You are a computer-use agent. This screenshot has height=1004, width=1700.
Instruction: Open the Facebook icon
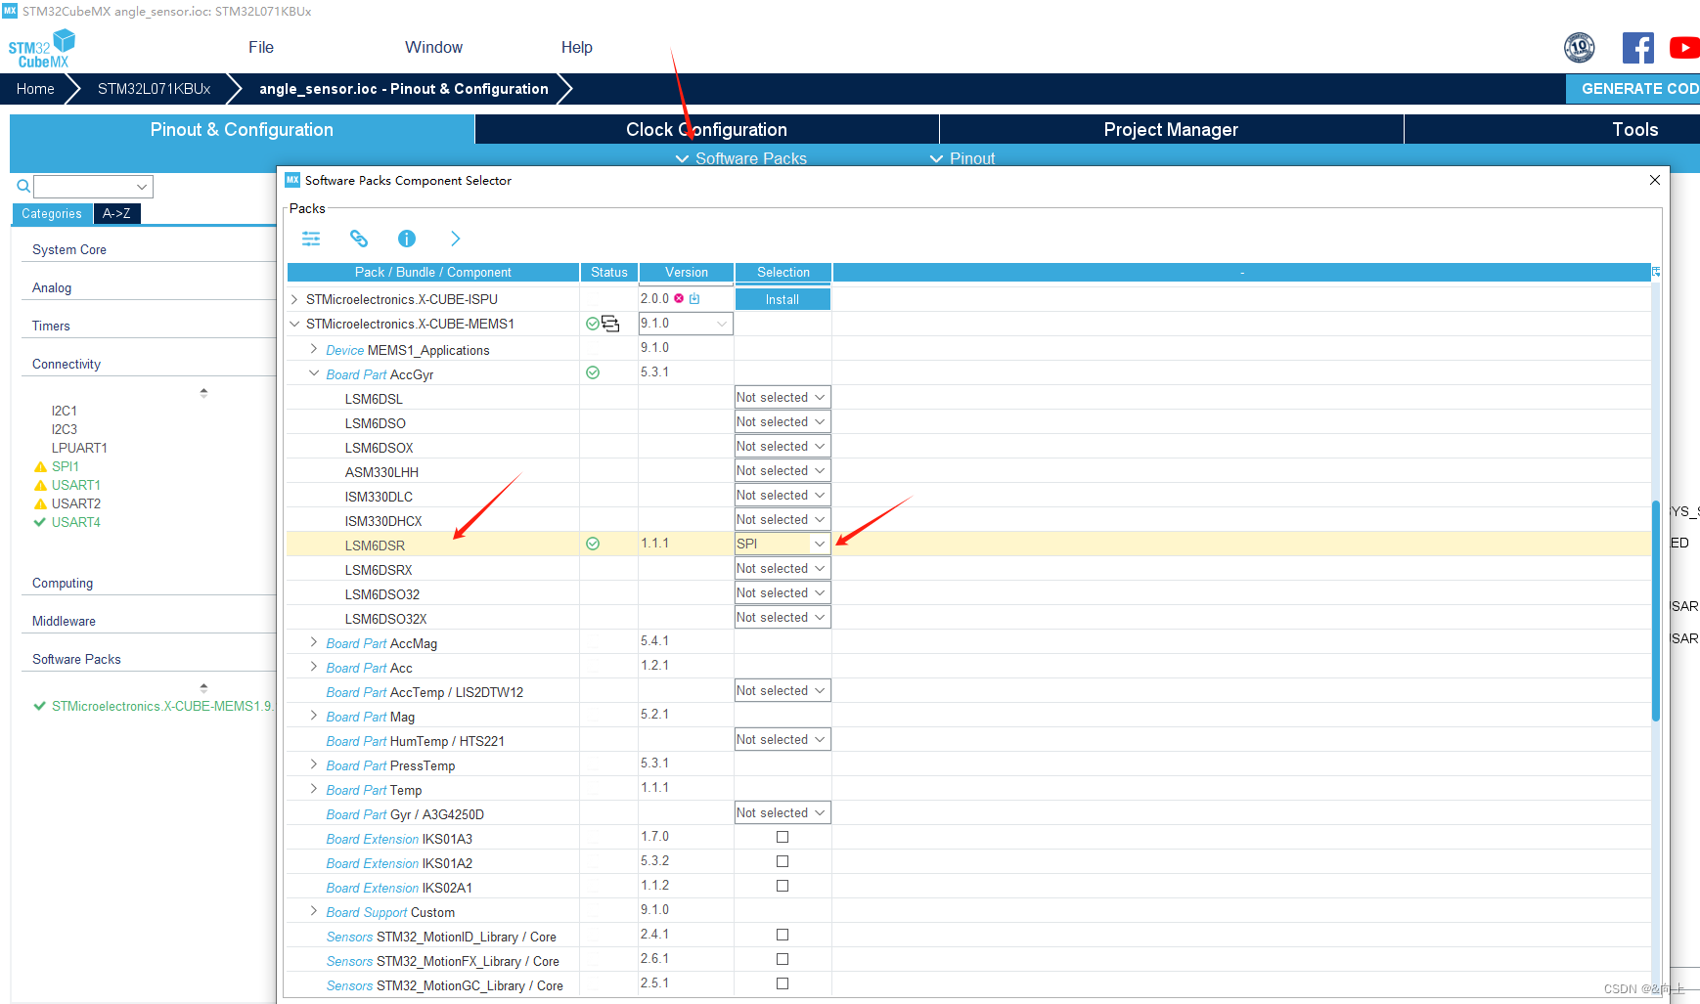[x=1638, y=47]
